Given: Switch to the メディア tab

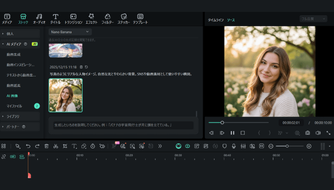Looking at the screenshot, I should coord(7,19).
